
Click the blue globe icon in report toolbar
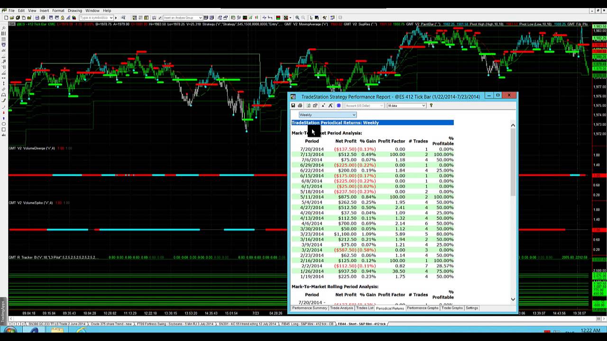[x=339, y=106]
